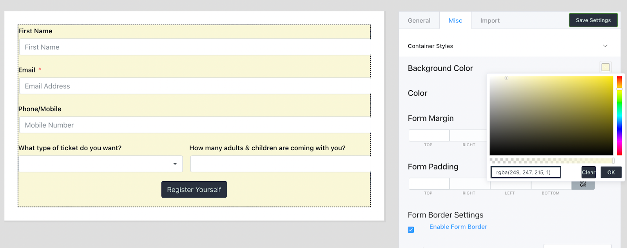This screenshot has width=627, height=248.
Task: Switch to the General tab
Action: tap(419, 21)
